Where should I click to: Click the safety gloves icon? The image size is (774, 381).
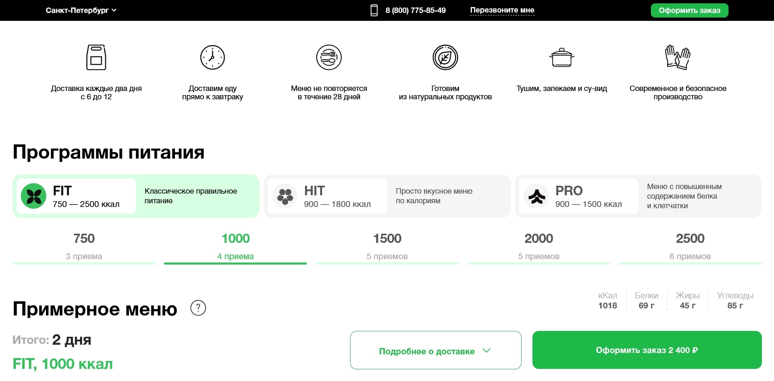click(678, 57)
